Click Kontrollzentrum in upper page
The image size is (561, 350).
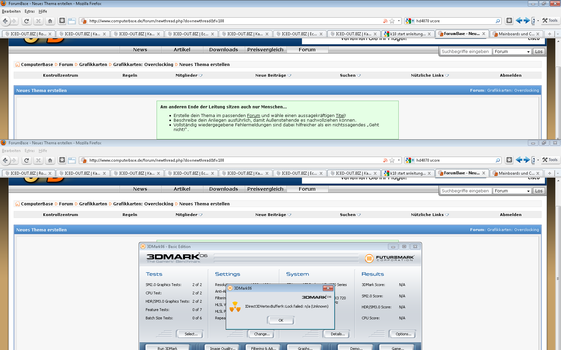[60, 75]
